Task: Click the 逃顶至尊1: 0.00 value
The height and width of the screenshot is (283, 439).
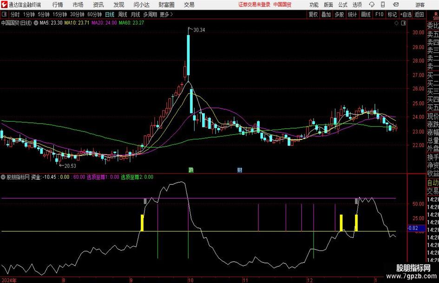Action: point(103,177)
